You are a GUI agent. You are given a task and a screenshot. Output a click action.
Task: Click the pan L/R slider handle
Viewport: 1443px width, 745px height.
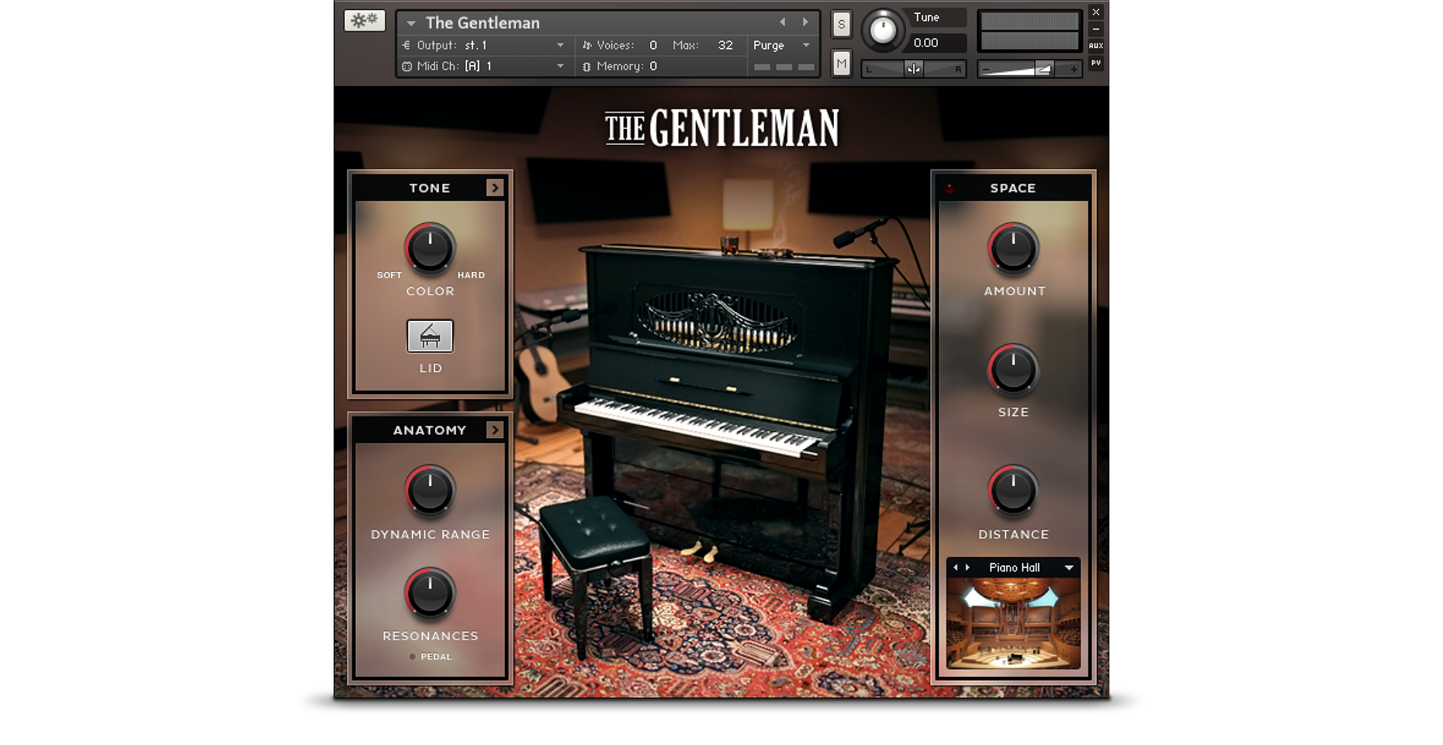coord(914,69)
